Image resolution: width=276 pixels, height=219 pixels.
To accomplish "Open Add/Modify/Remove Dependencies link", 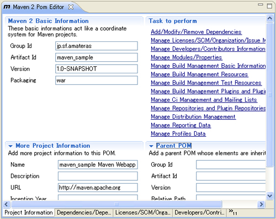I will click(x=196, y=32).
